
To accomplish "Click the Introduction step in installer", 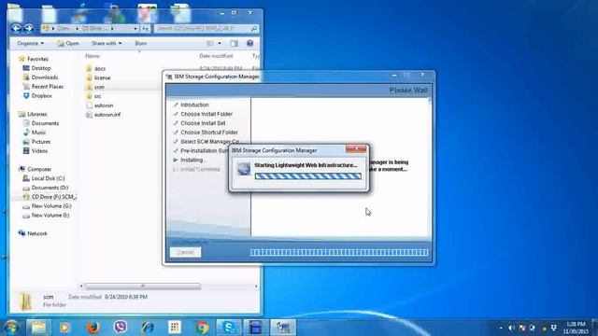I will [194, 105].
